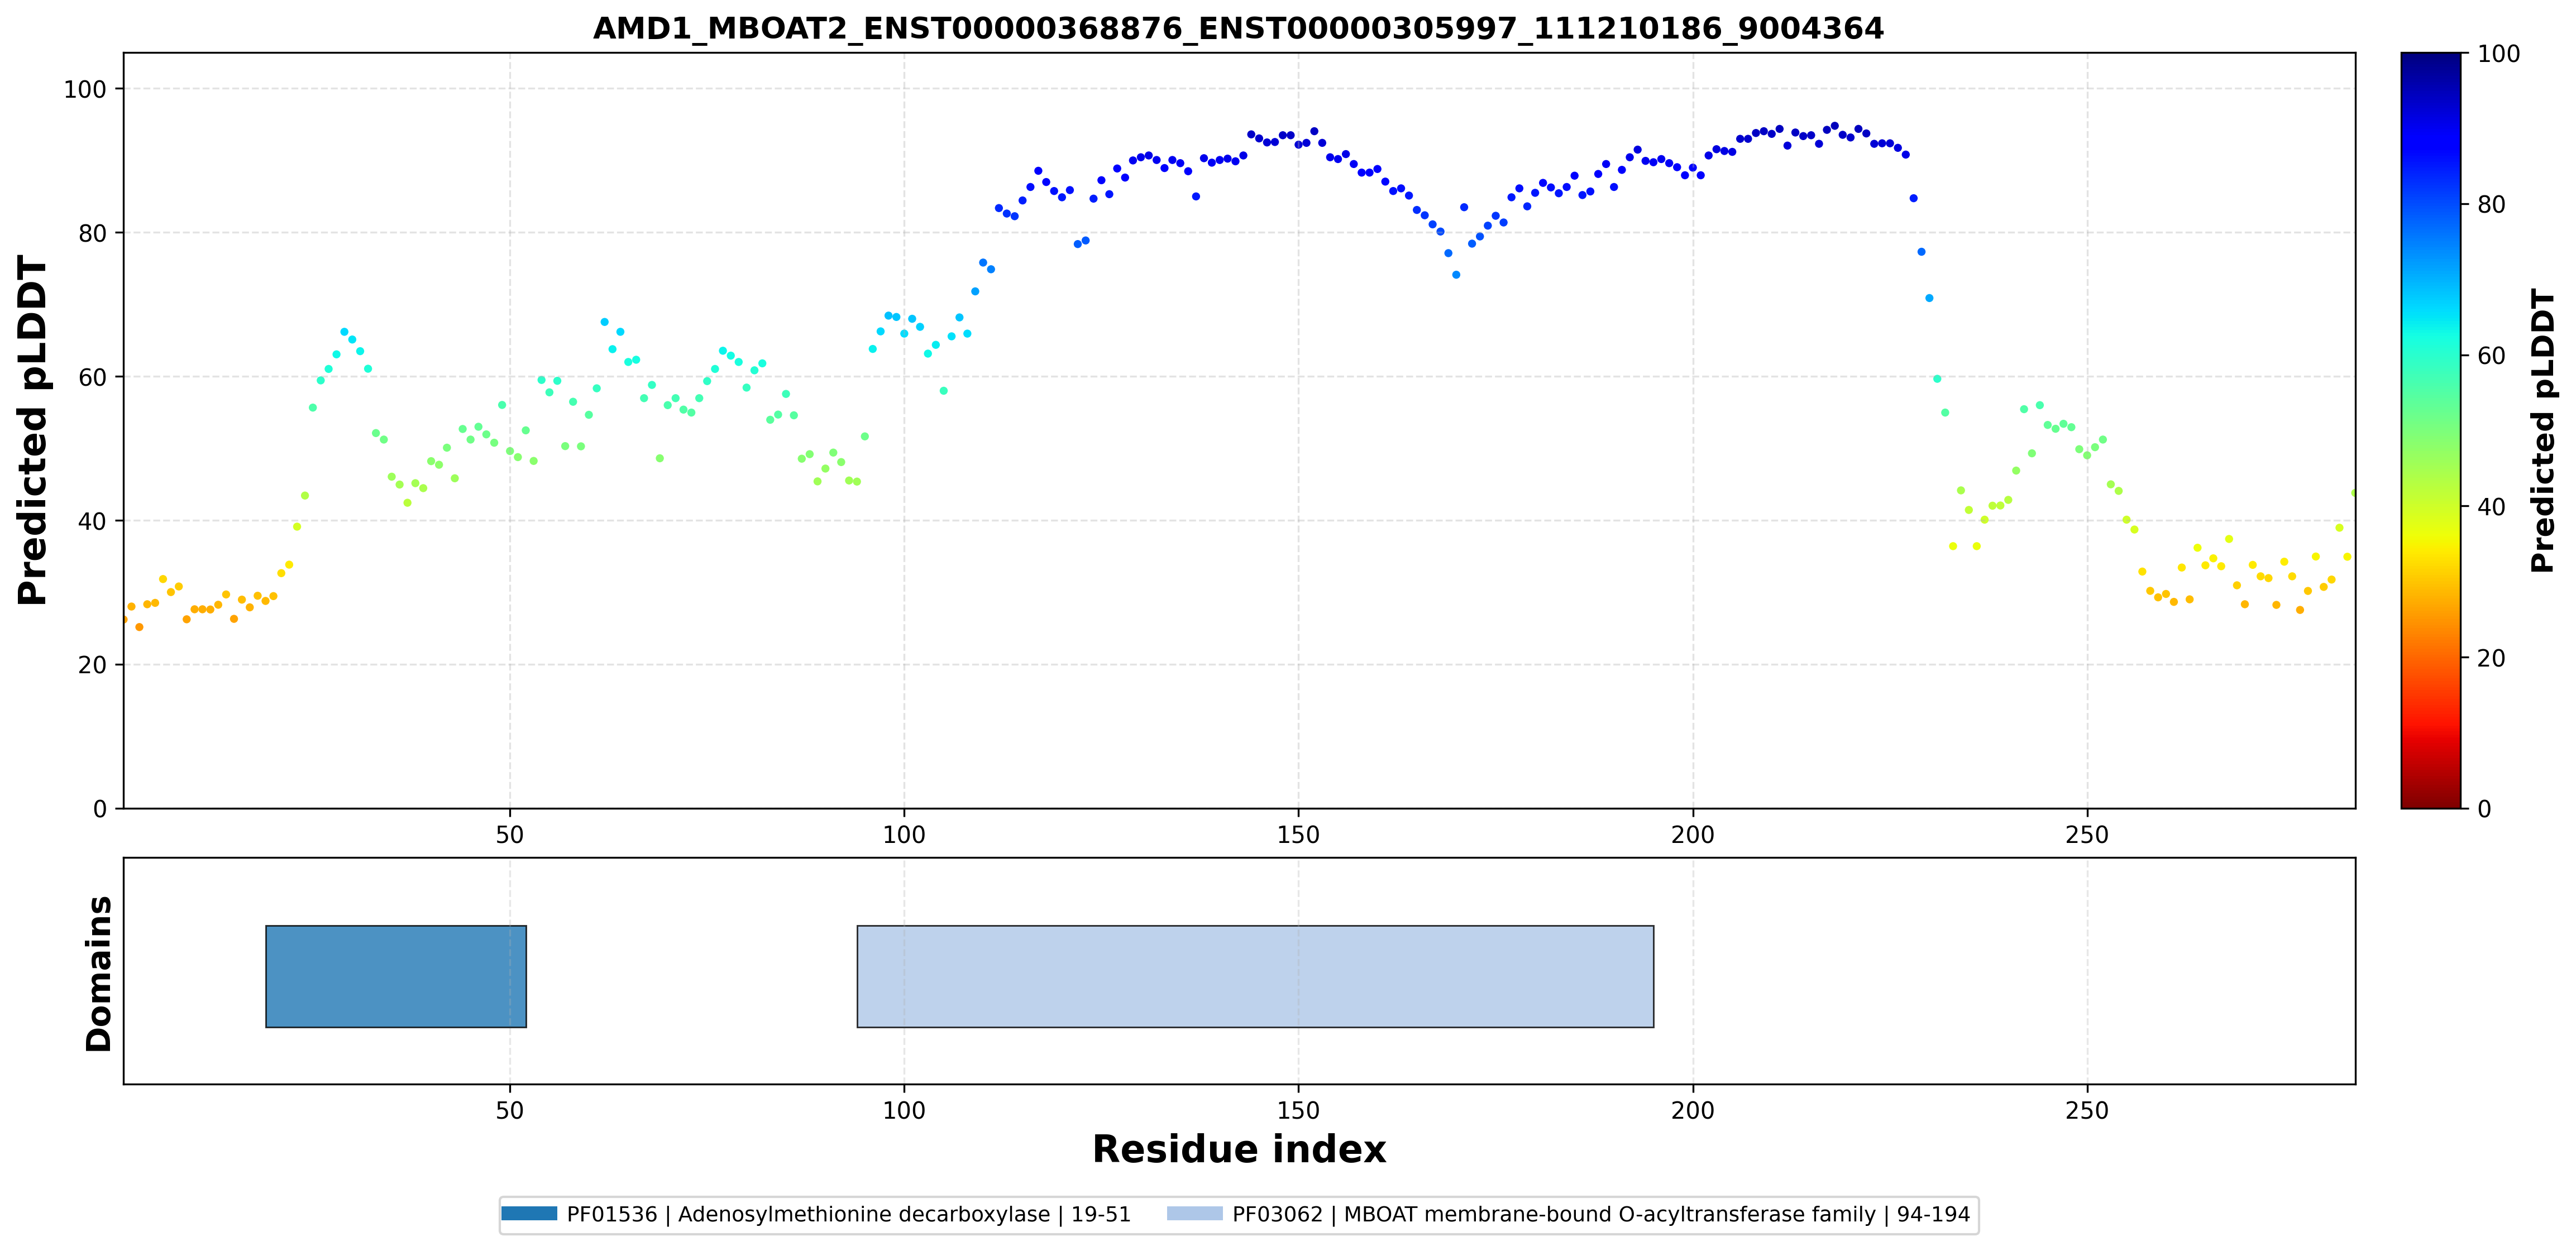Click x-axis tick 150 under the scatter plot
This screenshot has width=2576, height=1251.
1298,834
